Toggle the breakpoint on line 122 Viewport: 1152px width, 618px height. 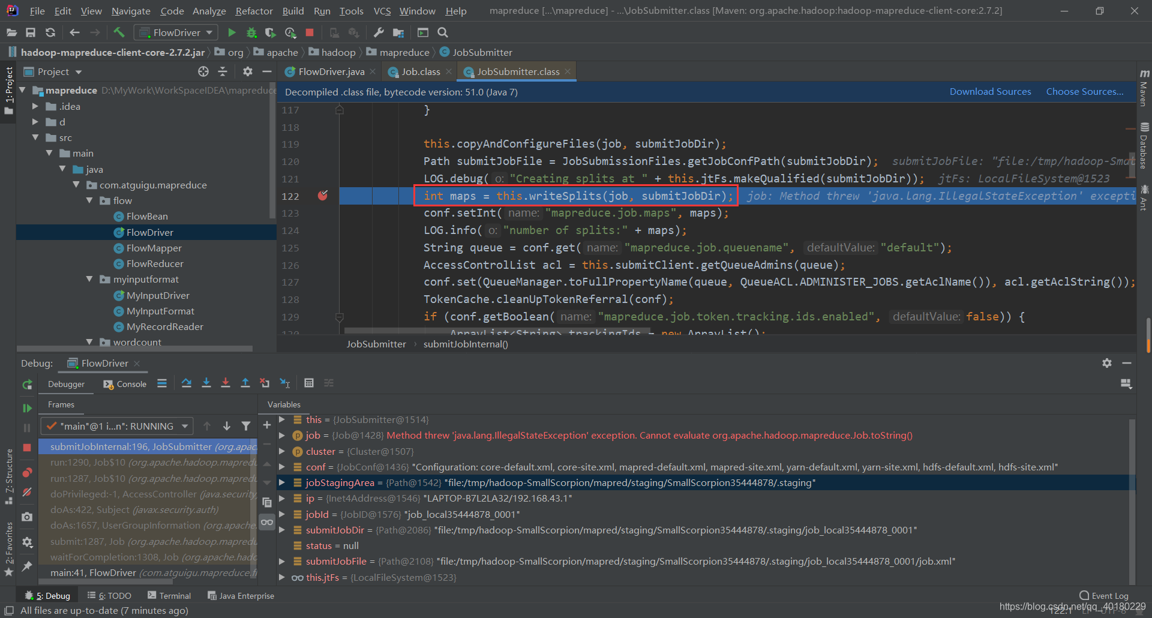[323, 196]
